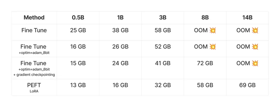Select the 3B column header

[x=163, y=18]
